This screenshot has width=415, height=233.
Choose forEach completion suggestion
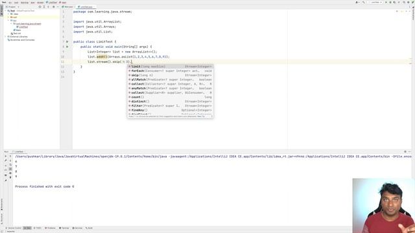170,71
